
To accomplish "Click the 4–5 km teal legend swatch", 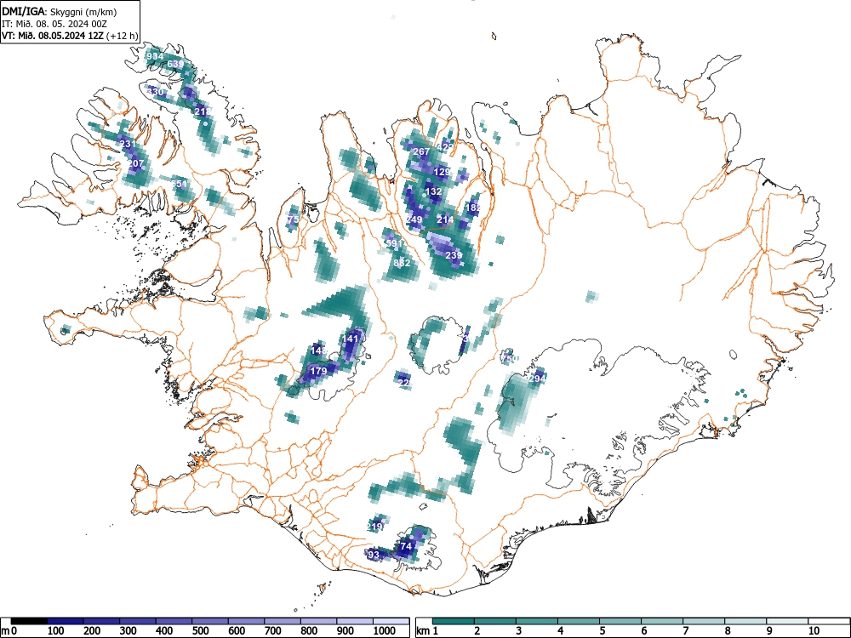I will coord(579,621).
